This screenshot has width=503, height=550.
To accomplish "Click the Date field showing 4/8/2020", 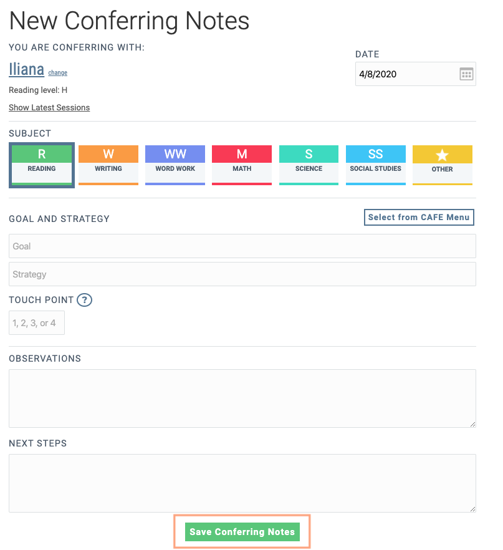I will click(405, 74).
